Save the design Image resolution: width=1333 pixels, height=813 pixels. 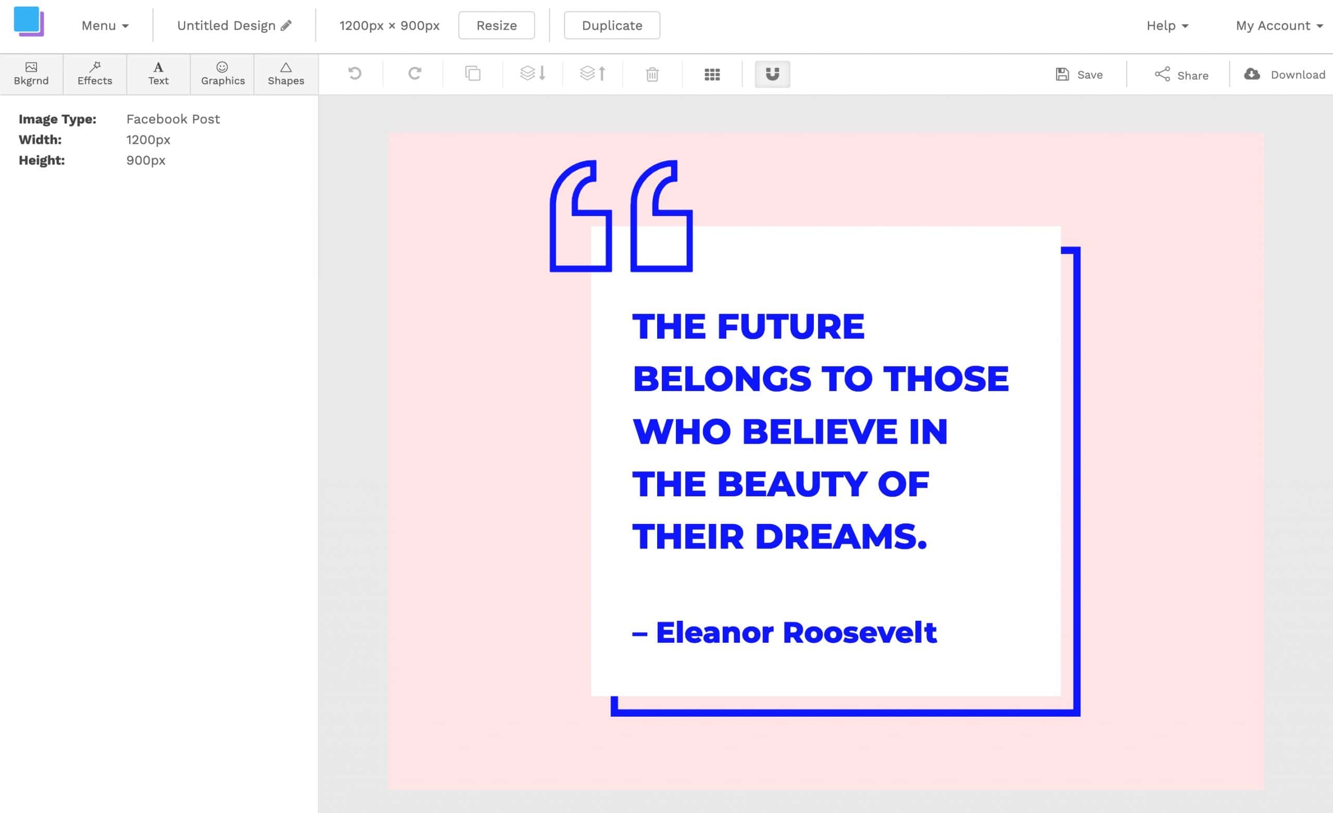(1079, 74)
